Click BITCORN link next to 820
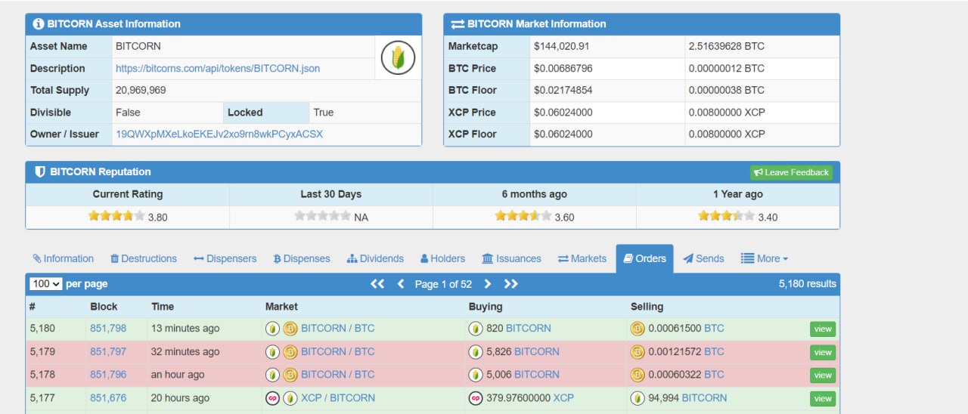The width and height of the screenshot is (968, 414). pyautogui.click(x=529, y=328)
